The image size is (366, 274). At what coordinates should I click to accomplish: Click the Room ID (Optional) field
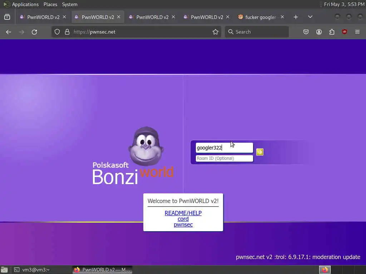(x=224, y=158)
